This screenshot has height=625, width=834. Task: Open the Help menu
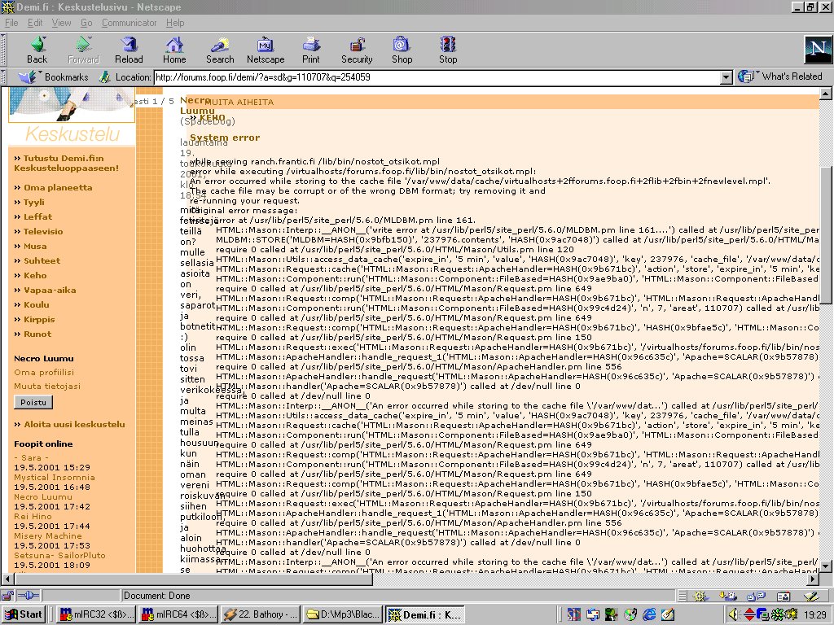175,23
